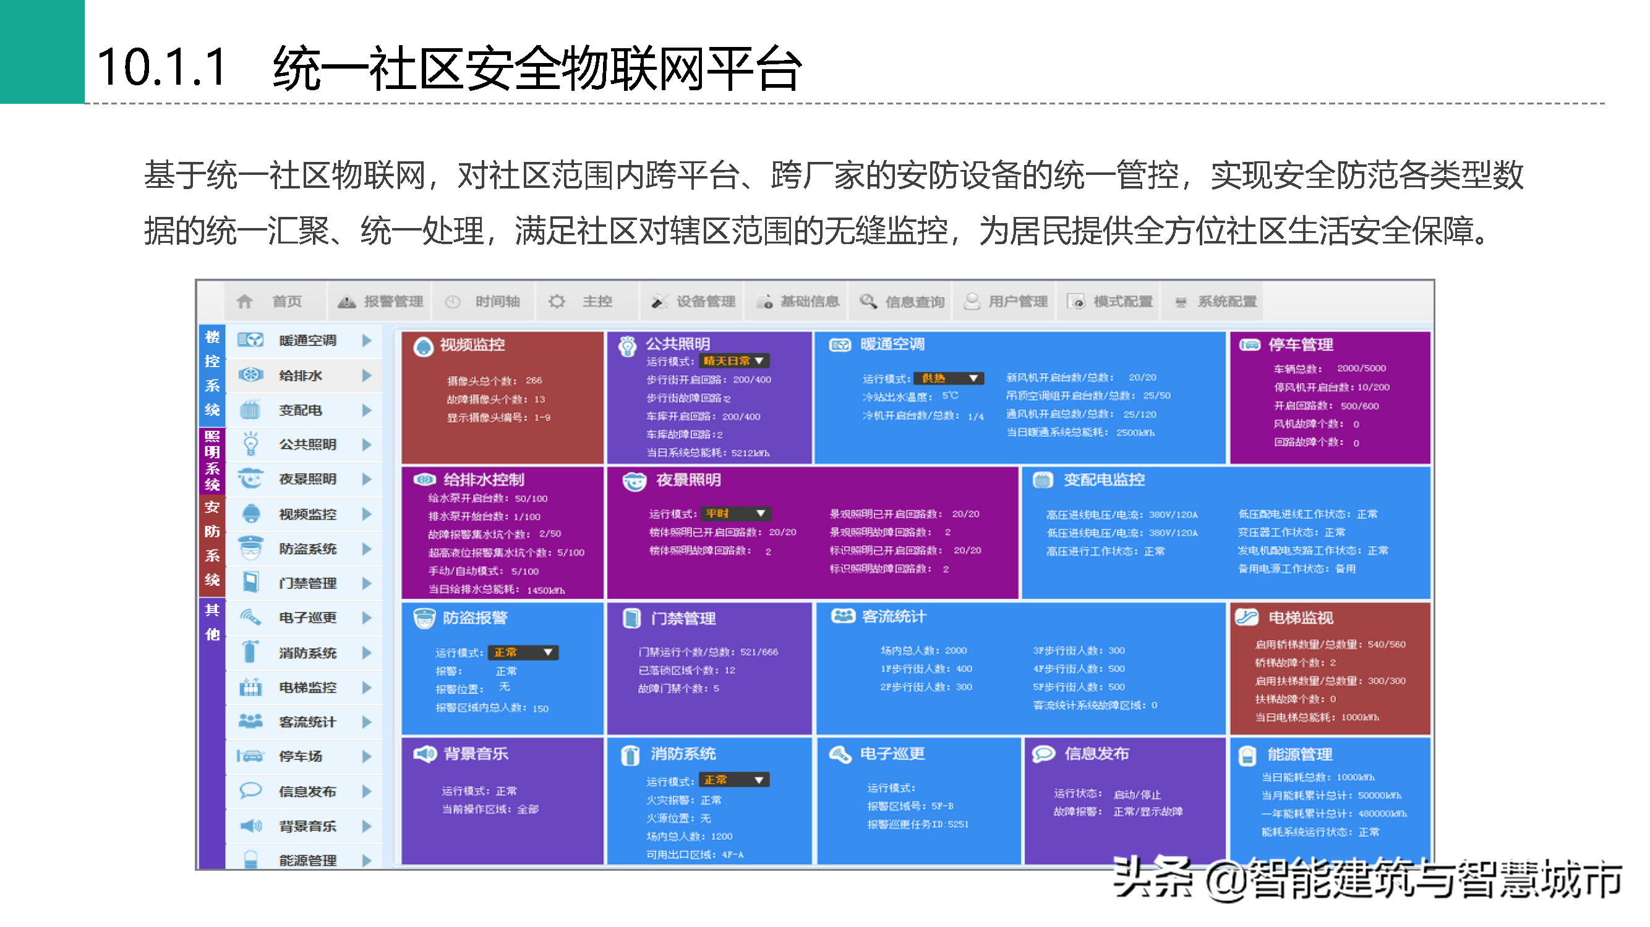This screenshot has height=927, width=1650.
Task: Click the 场内总人数 value 2000
Action: pos(955,650)
